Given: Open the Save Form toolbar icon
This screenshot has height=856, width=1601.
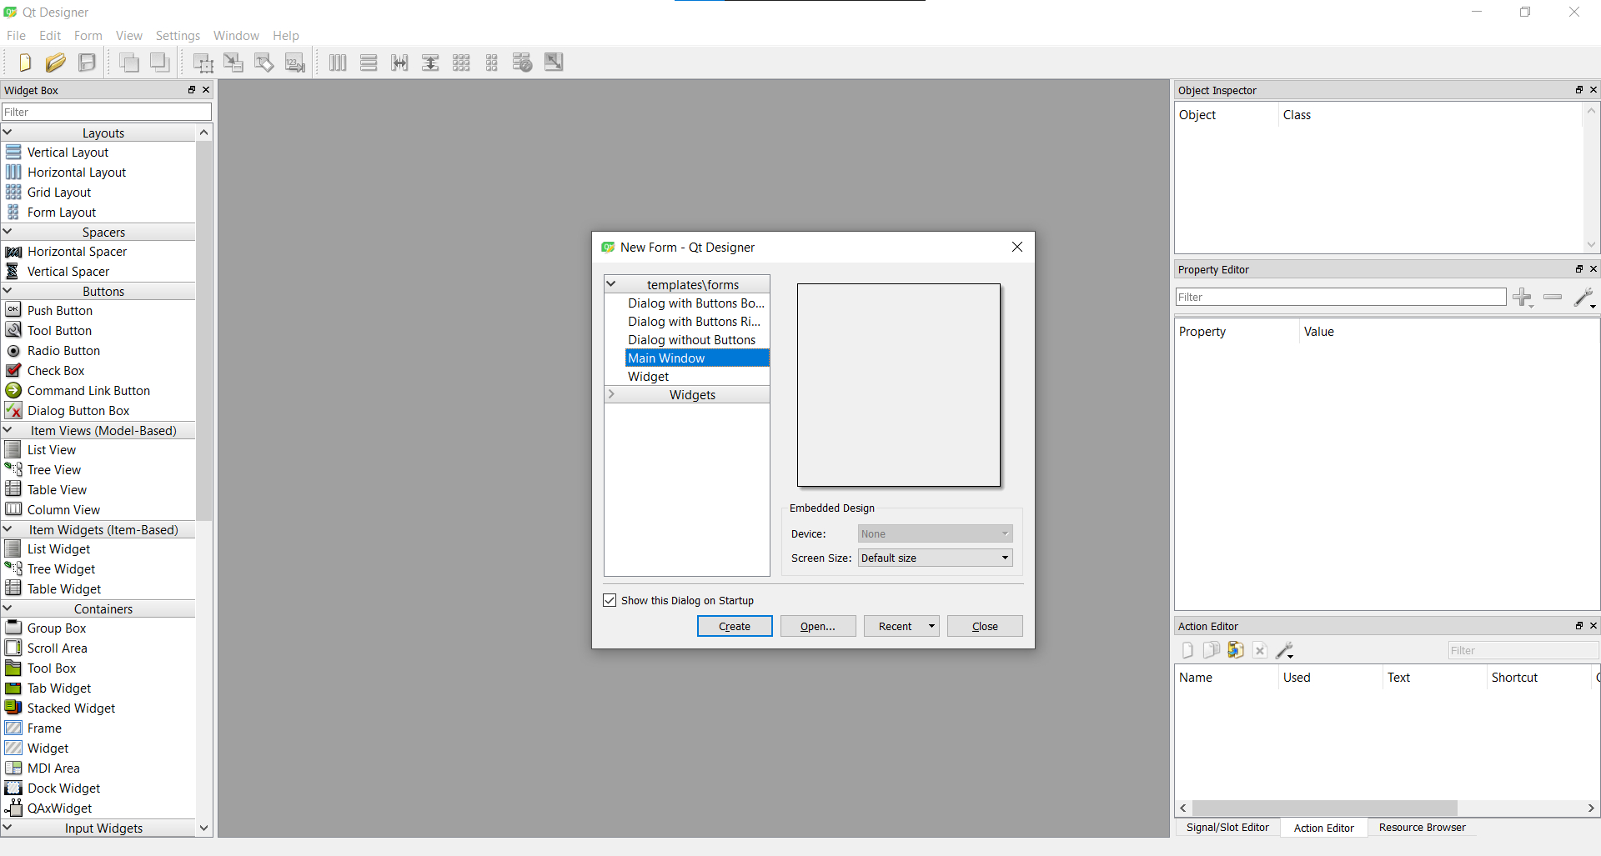Looking at the screenshot, I should click(x=87, y=62).
